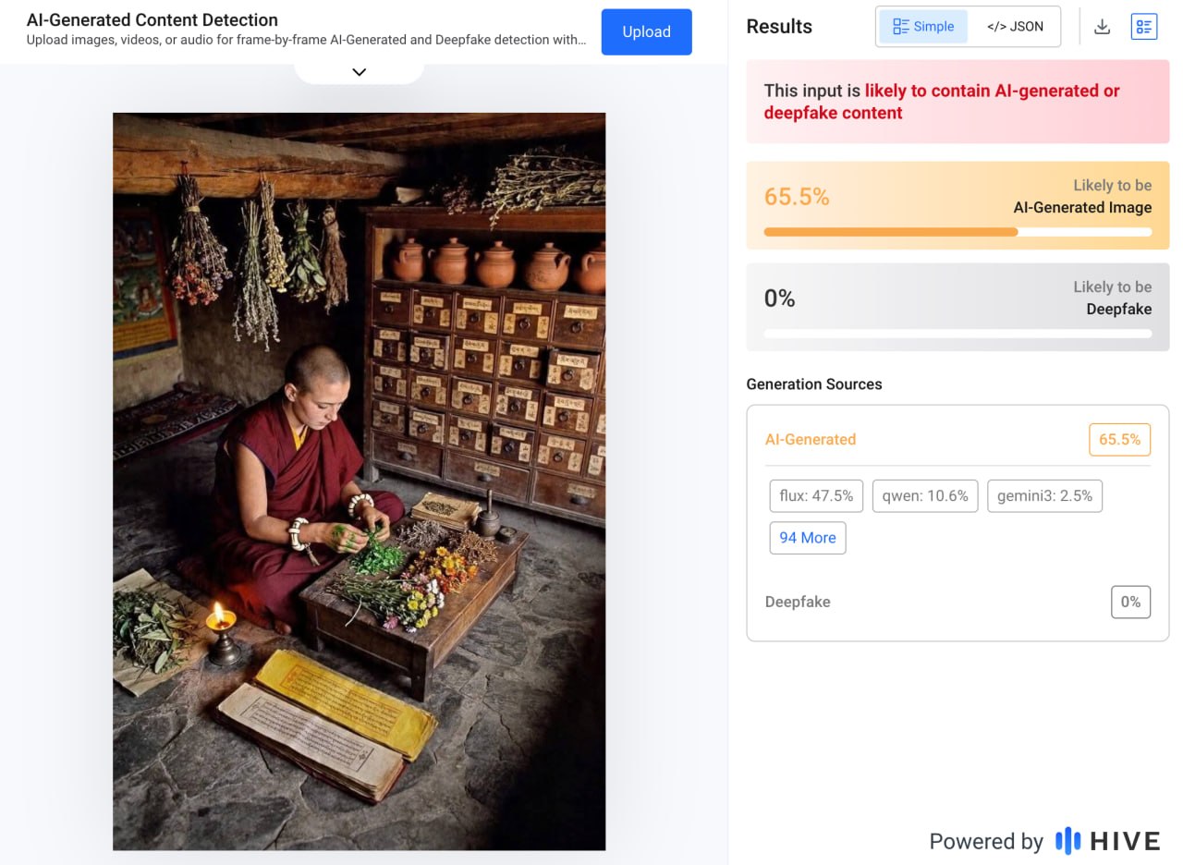Click the empty Deepfake progress bar
1183x865 pixels.
click(x=957, y=334)
